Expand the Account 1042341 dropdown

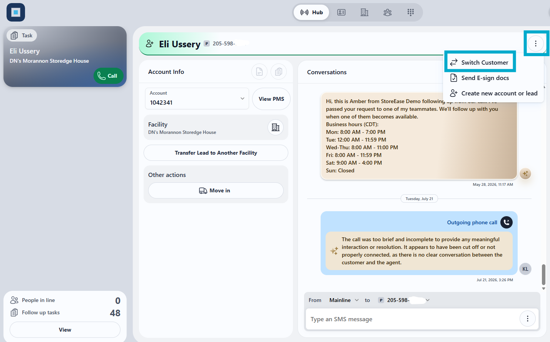pos(197,98)
